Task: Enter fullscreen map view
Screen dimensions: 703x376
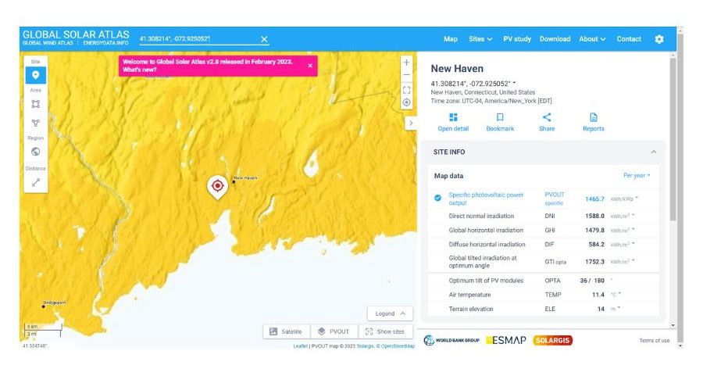Action: [406, 90]
